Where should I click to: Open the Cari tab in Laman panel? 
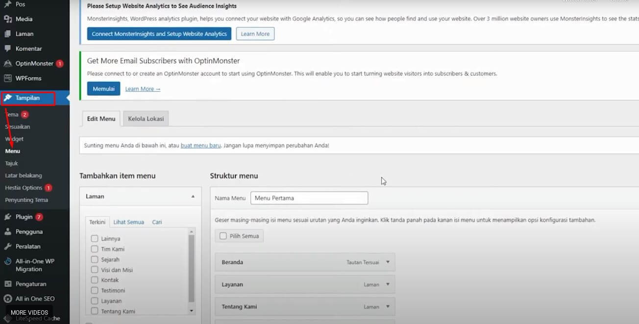click(157, 222)
